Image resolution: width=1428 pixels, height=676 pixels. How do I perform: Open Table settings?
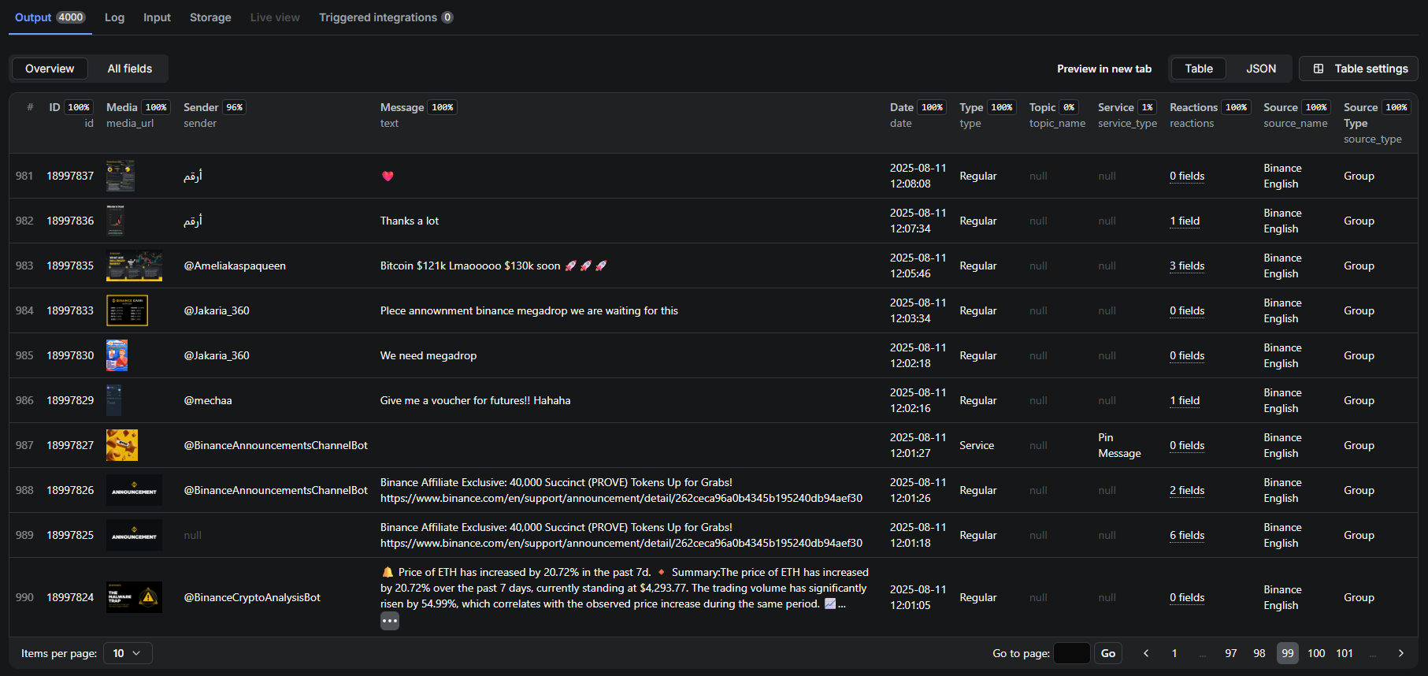click(1359, 69)
